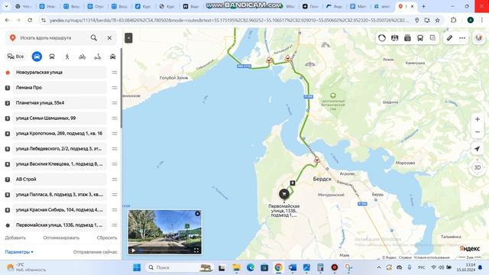Click the panorama preview progress bar
Viewport: 489px width, 275px height.
(x=165, y=250)
